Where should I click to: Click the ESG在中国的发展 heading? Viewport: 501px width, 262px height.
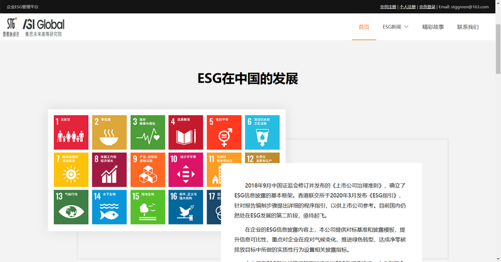coord(247,79)
